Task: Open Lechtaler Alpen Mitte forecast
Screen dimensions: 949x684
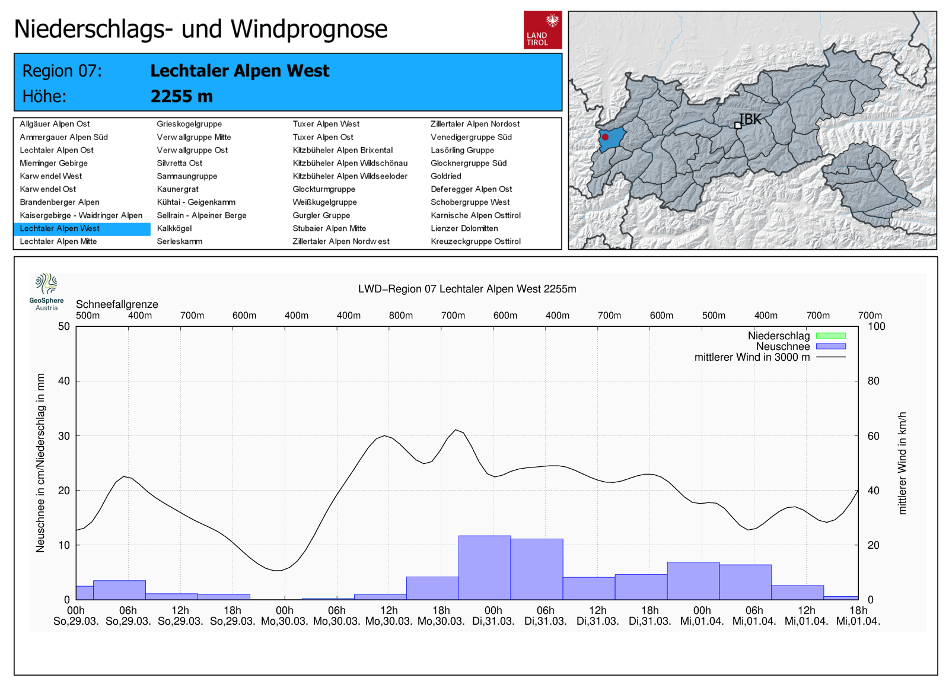Action: click(x=58, y=241)
